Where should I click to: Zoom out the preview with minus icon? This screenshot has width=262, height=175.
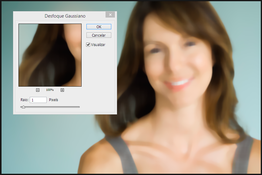point(38,90)
